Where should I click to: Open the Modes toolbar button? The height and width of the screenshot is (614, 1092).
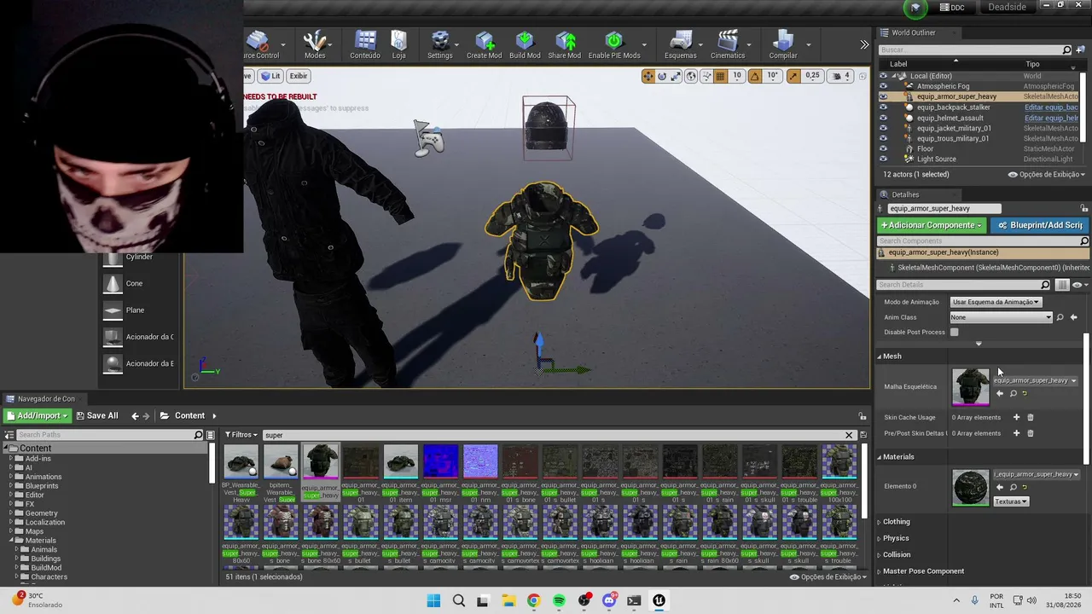click(315, 45)
